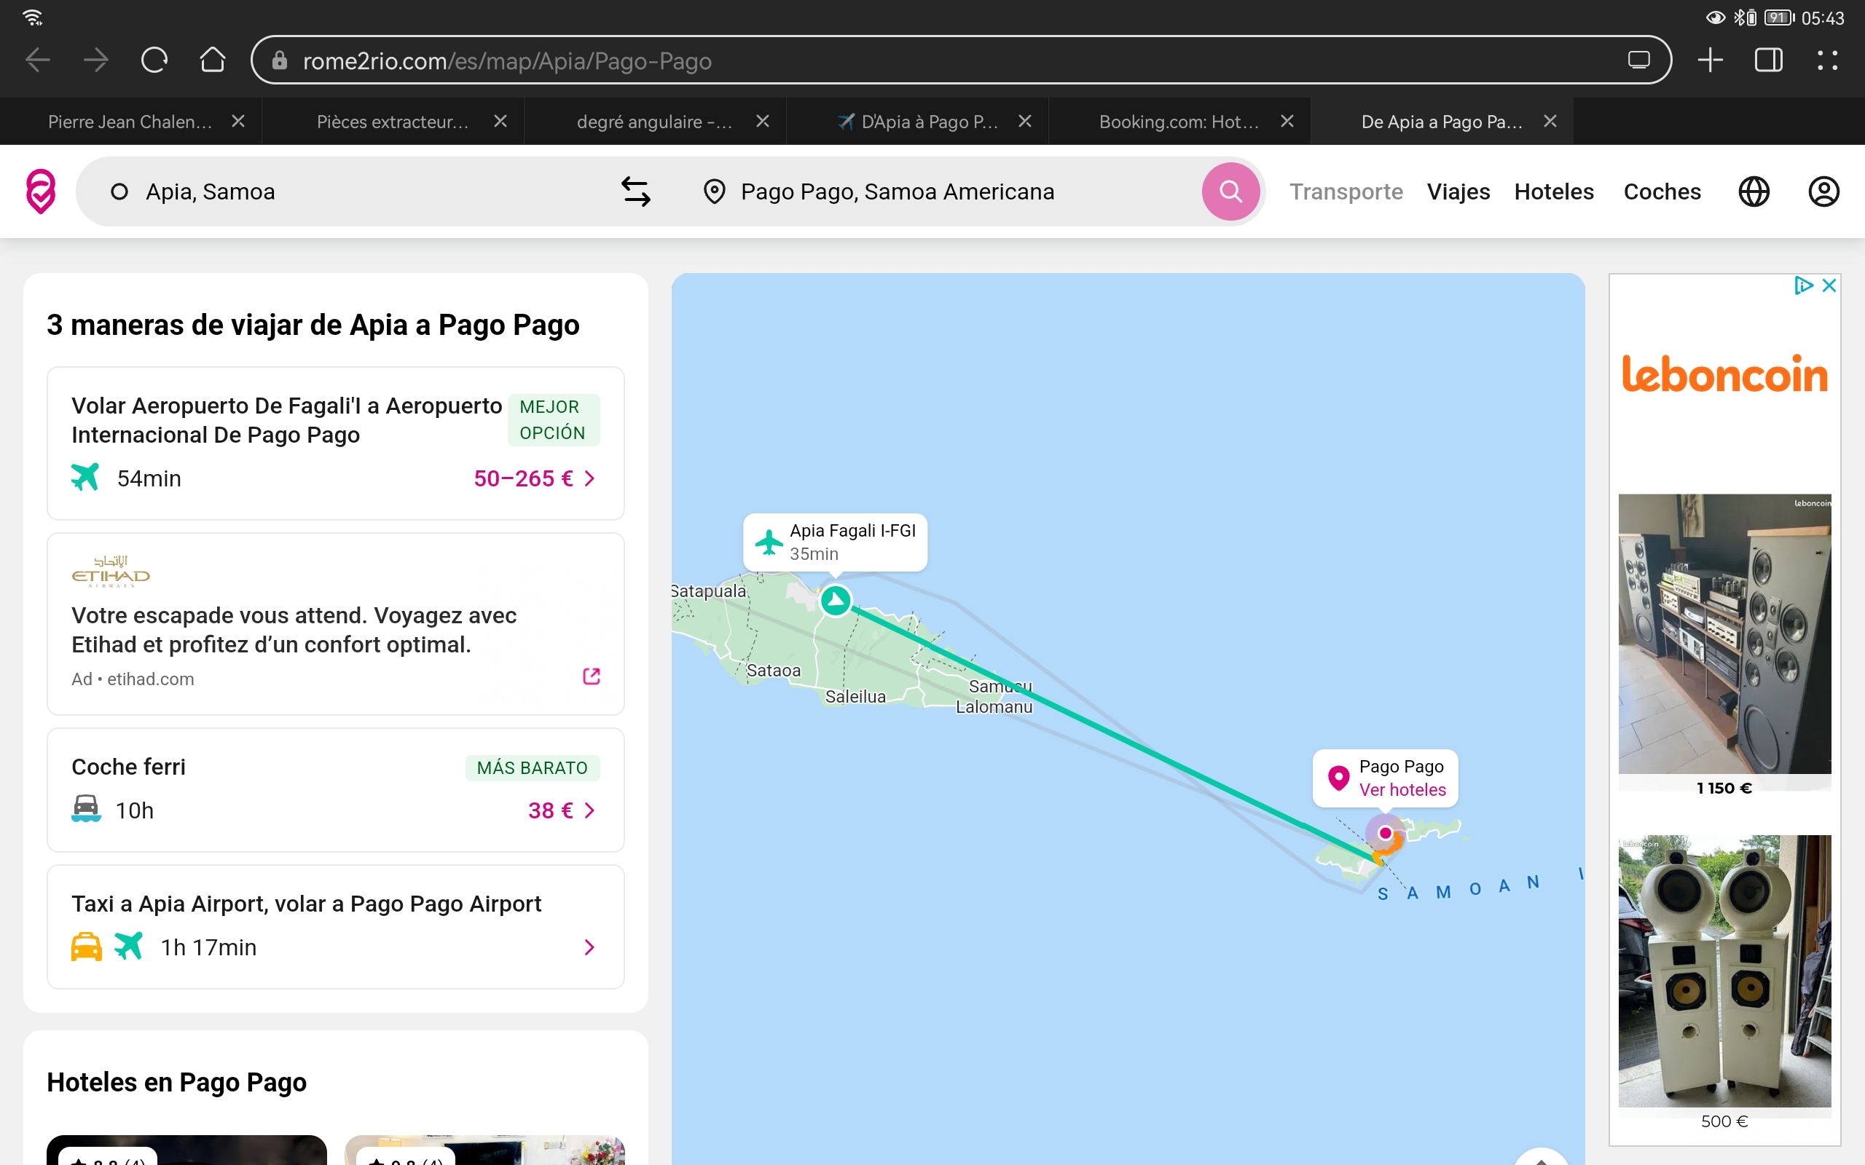Reload the page with the refresh icon
Screen dimensions: 1865x1165
154,60
